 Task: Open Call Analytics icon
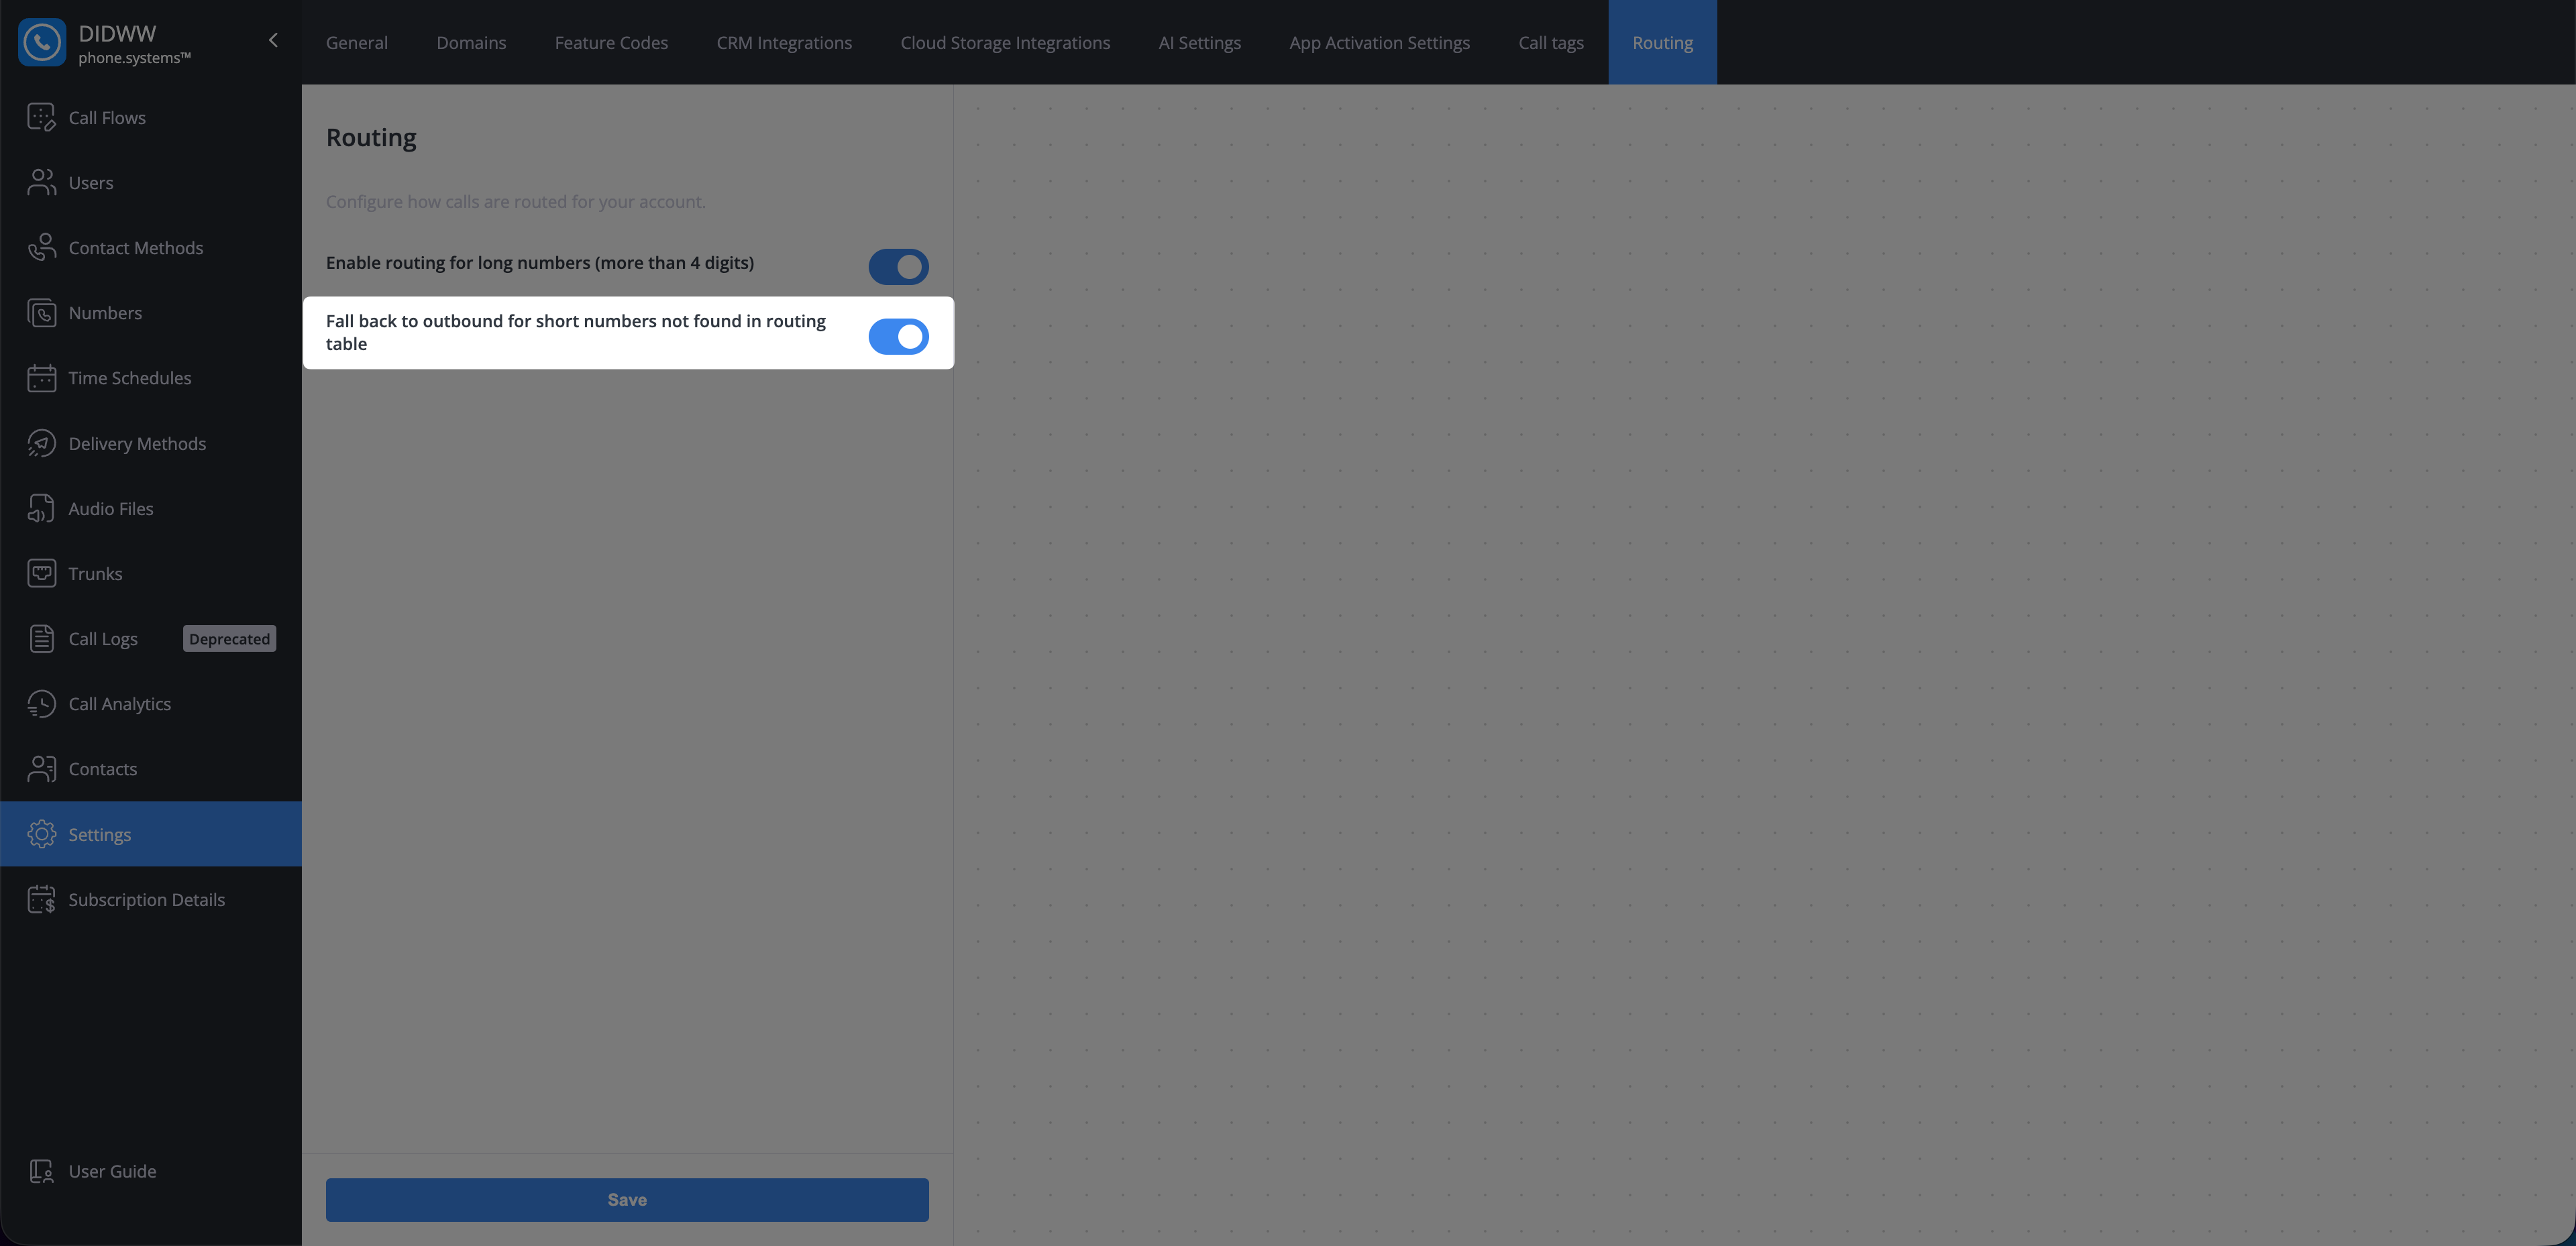point(41,704)
